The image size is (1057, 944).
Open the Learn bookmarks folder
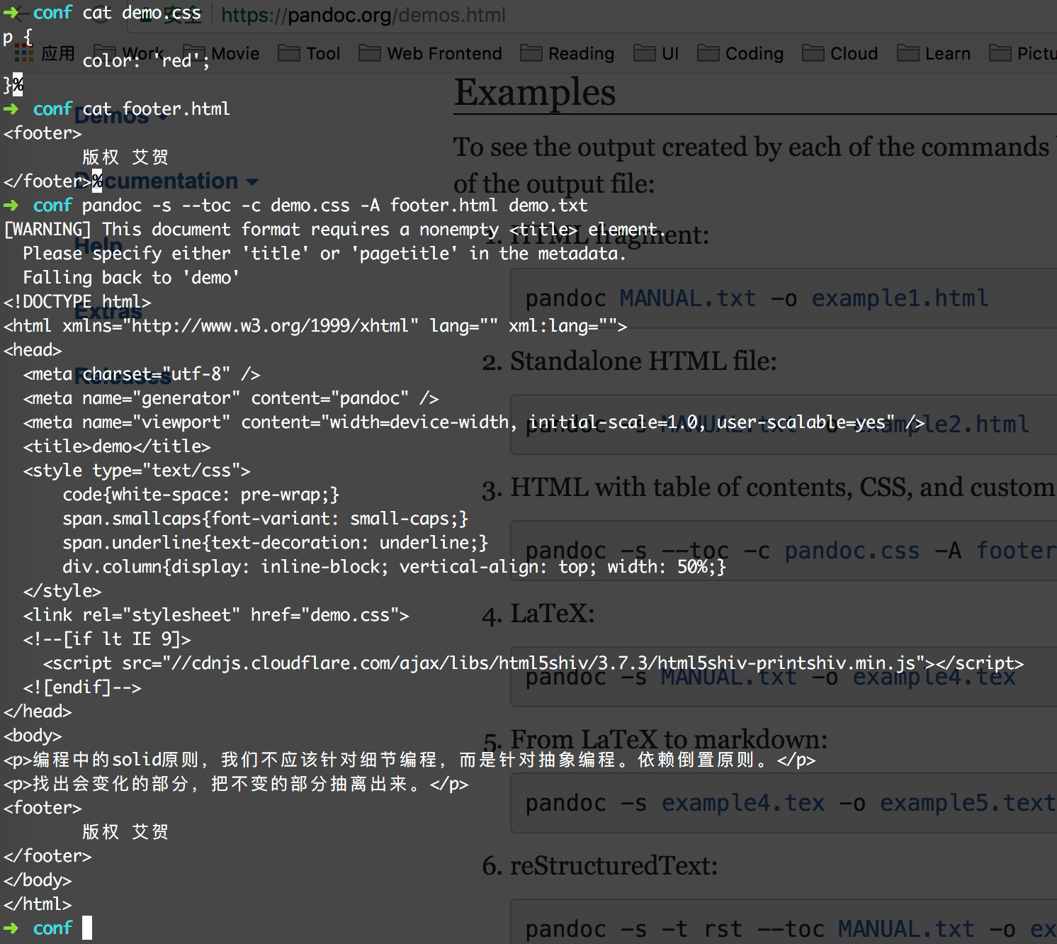(x=934, y=54)
